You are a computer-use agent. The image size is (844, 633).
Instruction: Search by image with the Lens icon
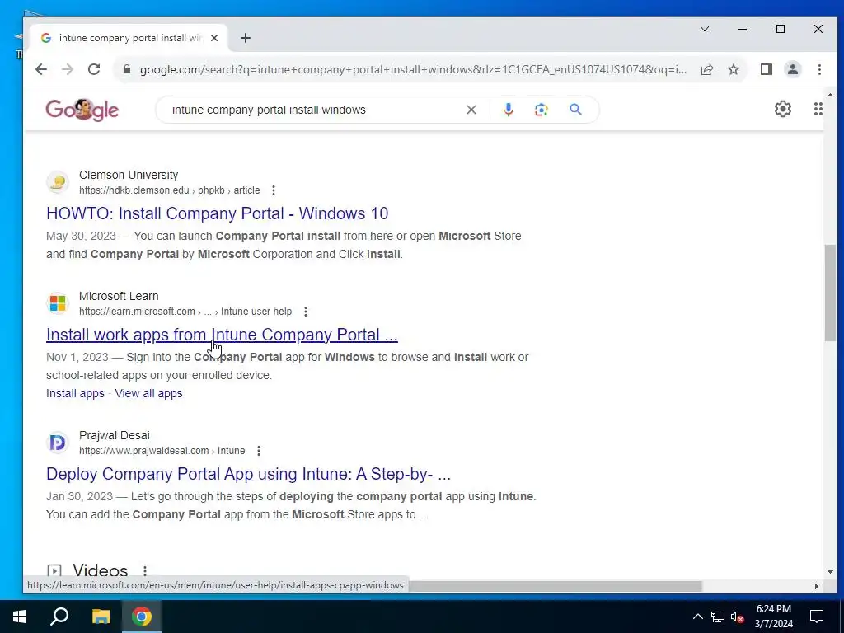pyautogui.click(x=542, y=110)
